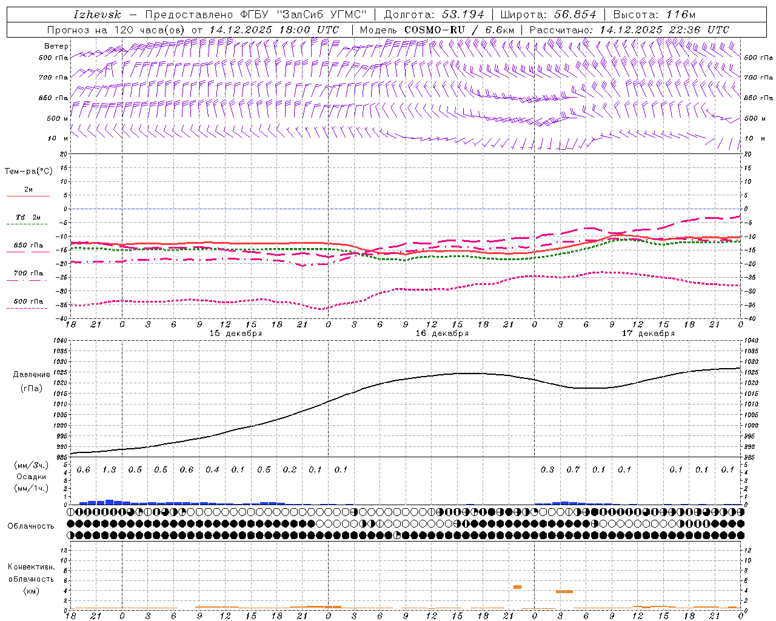Select the elevation text "Высота: 116м"
The image size is (776, 621).
pos(654,15)
